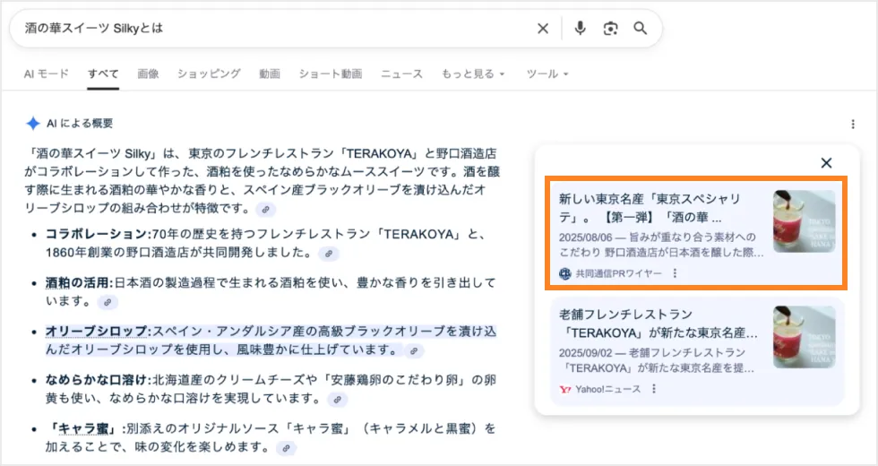Viewport: 878px width, 466px height.
Task: Click source link icon after オリーブシロップ bullet
Action: pos(413,350)
